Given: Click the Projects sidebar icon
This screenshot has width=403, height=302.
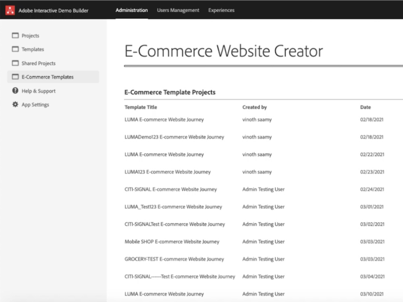Looking at the screenshot, I should (x=15, y=35).
